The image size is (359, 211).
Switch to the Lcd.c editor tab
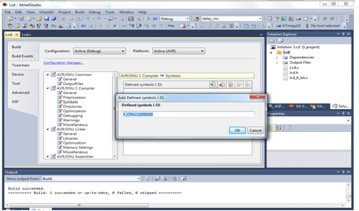[x=26, y=34]
